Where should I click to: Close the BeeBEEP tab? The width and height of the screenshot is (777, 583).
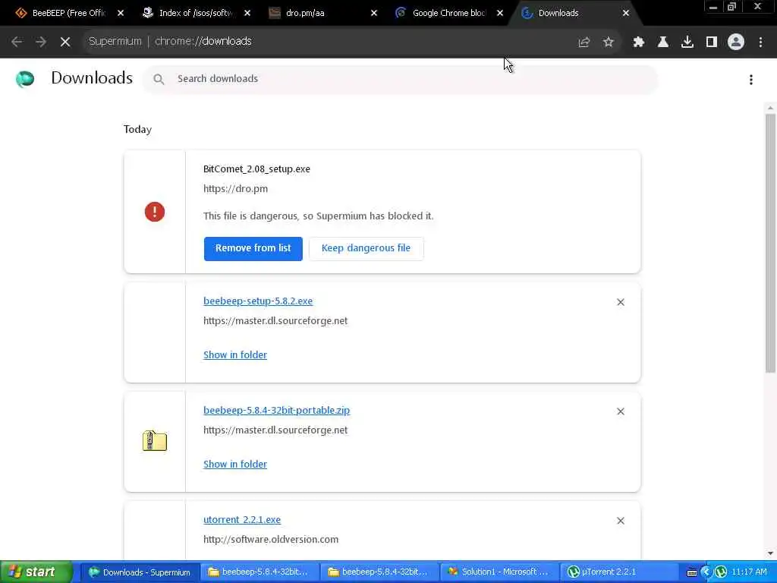121,14
